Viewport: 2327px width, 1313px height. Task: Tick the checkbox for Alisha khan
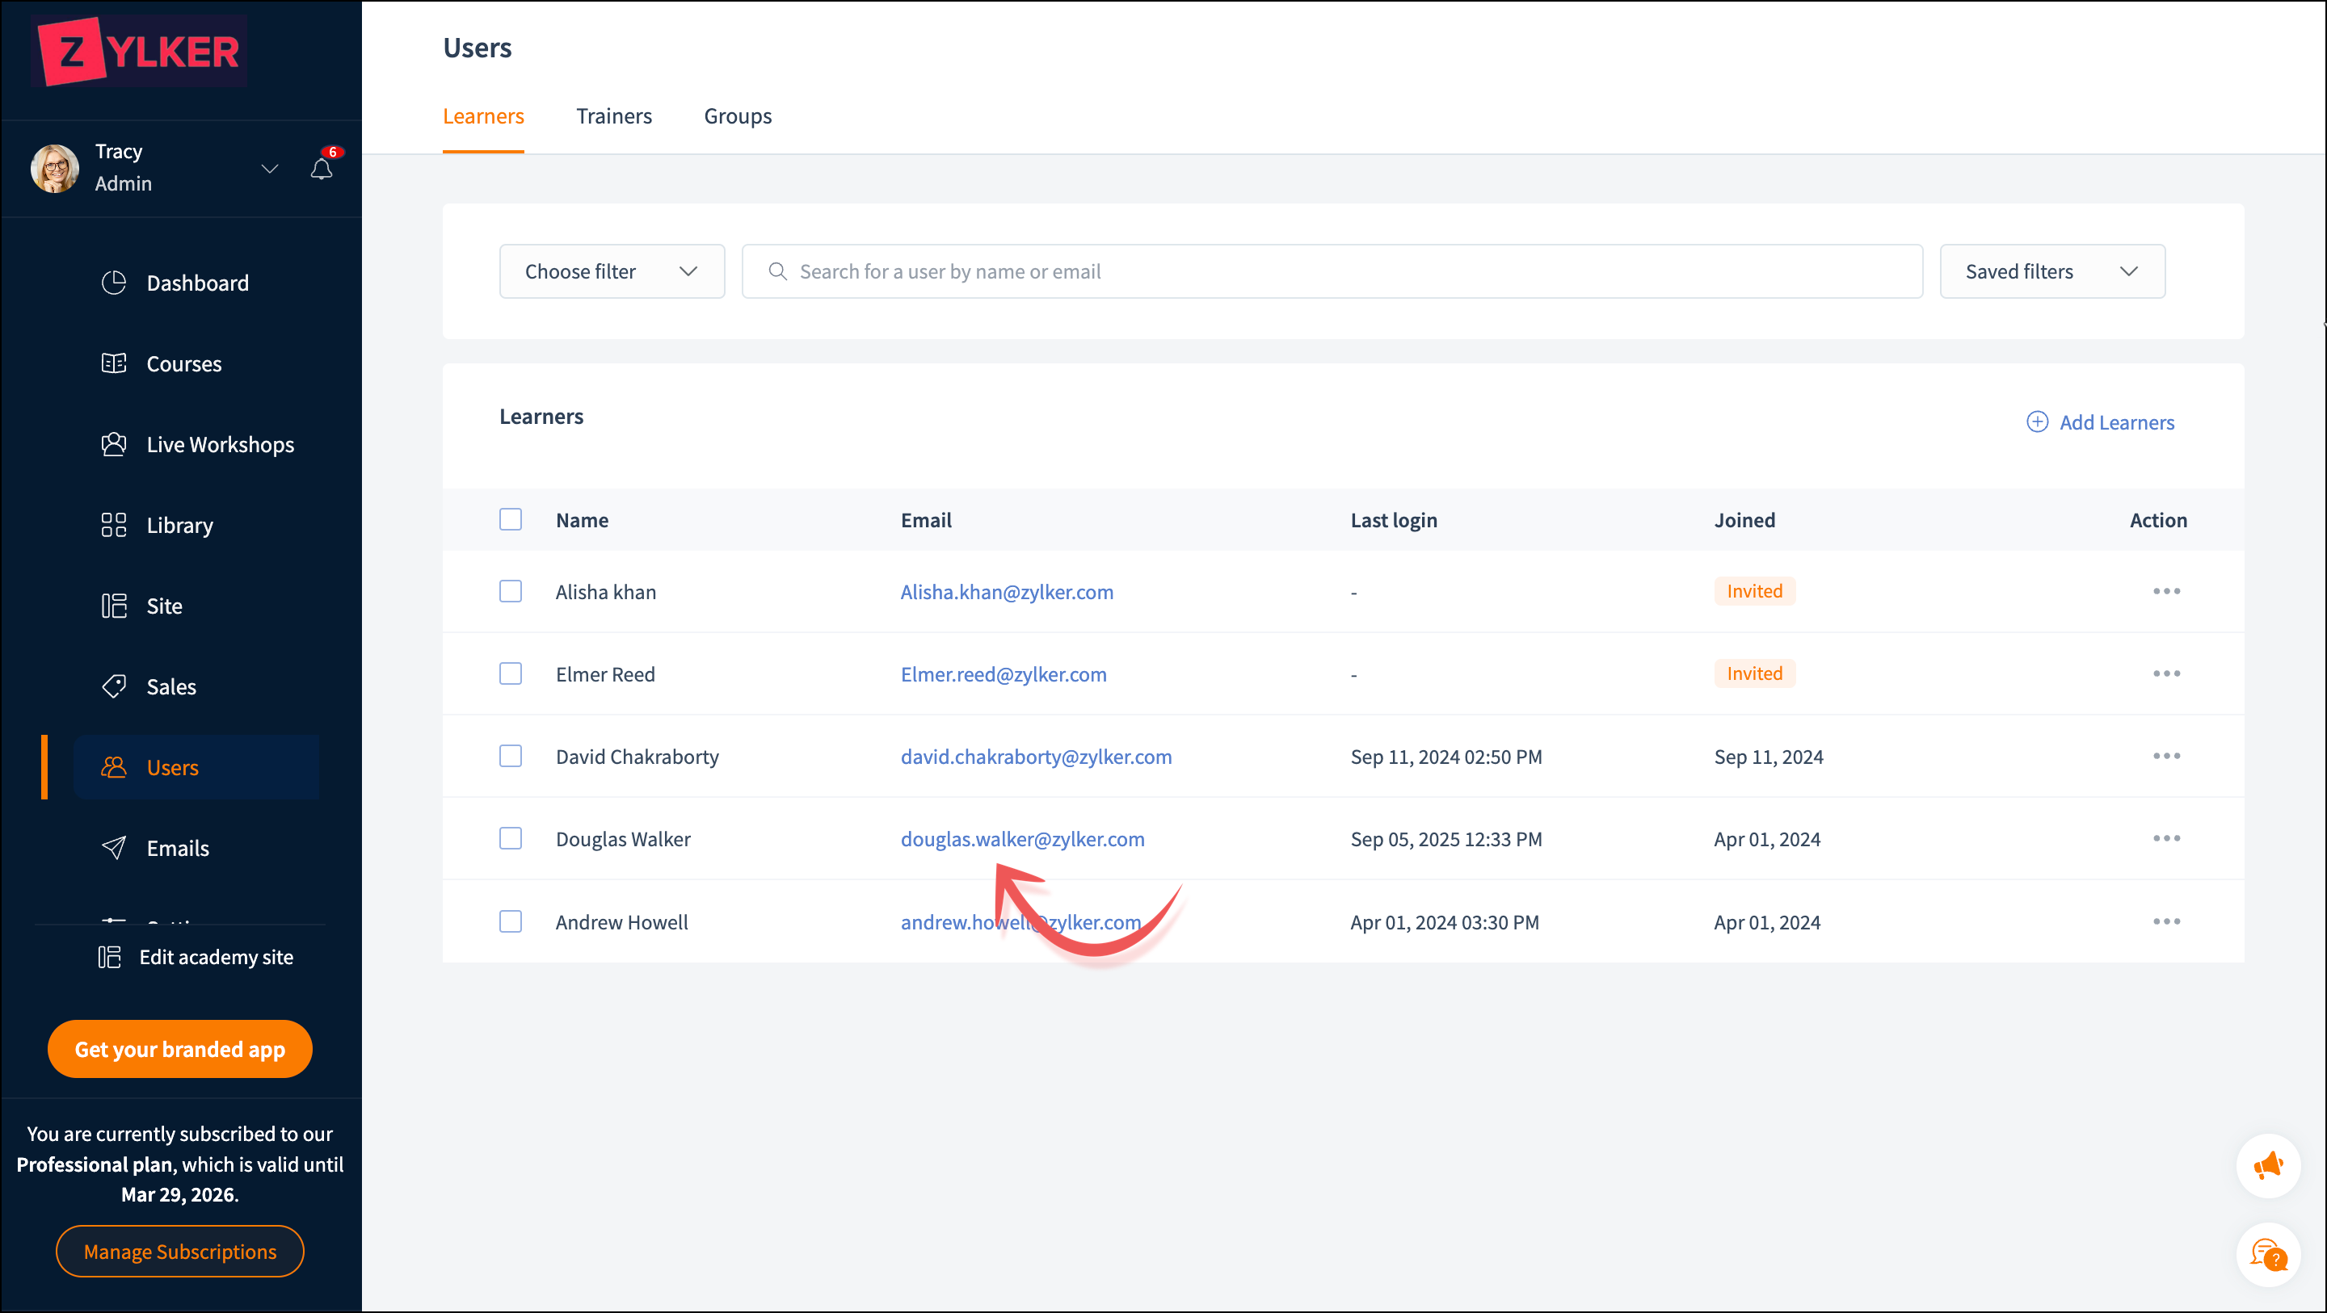click(x=511, y=591)
